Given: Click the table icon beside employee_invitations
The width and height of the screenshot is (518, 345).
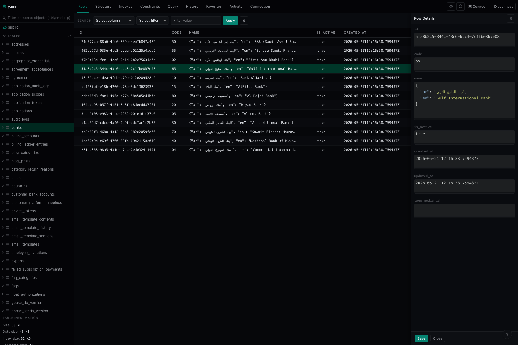Looking at the screenshot, I should click(7, 252).
